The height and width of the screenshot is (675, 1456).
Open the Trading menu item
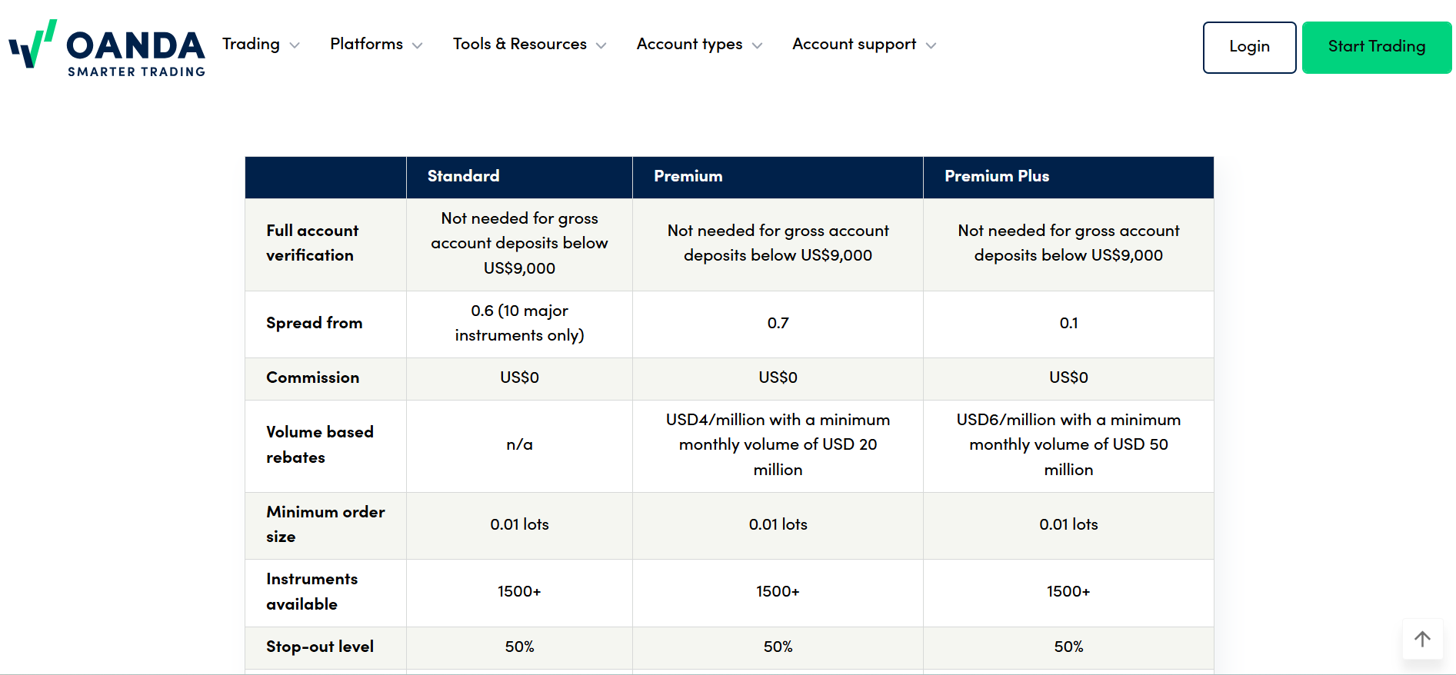click(251, 44)
